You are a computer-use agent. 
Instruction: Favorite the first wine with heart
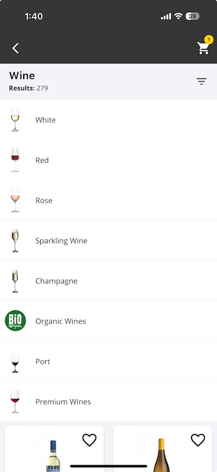(89, 440)
